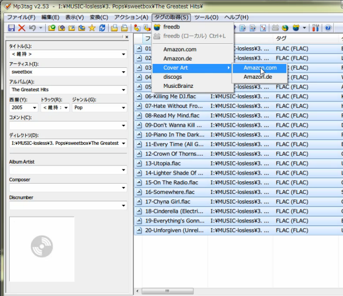Screen dimensions: 343x296
Task: Expand the Album dropdown list
Action: pos(124,90)
